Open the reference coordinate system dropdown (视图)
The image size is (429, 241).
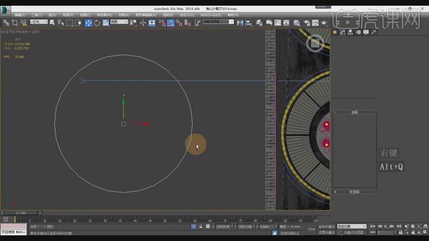point(119,22)
